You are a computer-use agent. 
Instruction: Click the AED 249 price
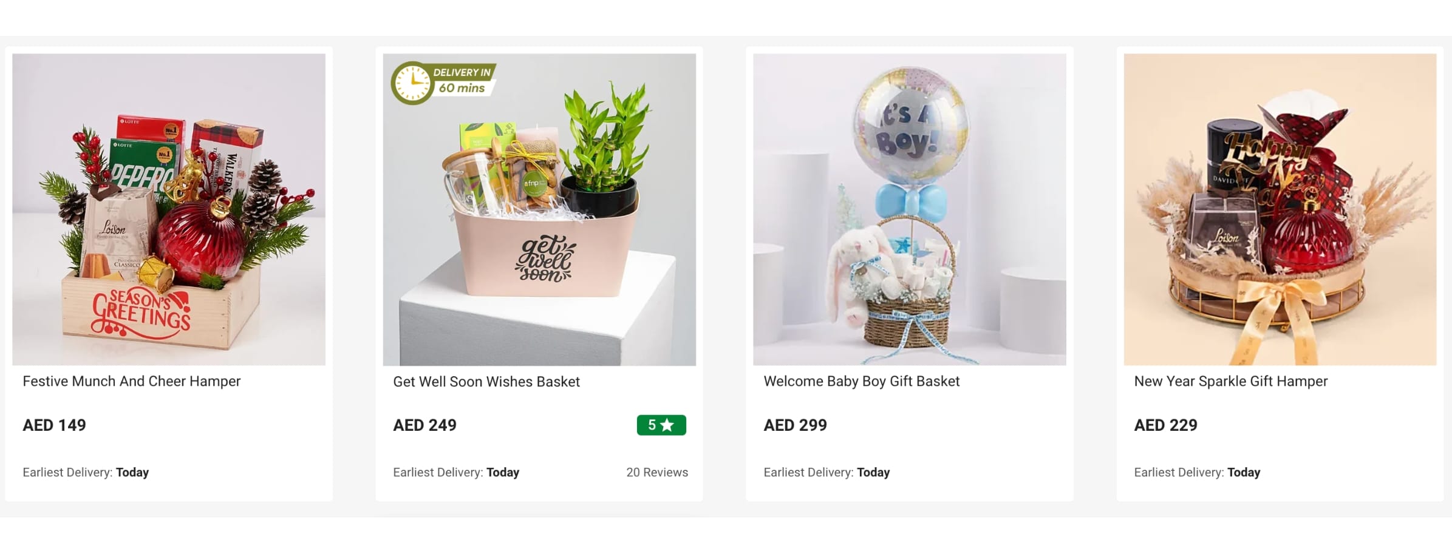point(425,425)
